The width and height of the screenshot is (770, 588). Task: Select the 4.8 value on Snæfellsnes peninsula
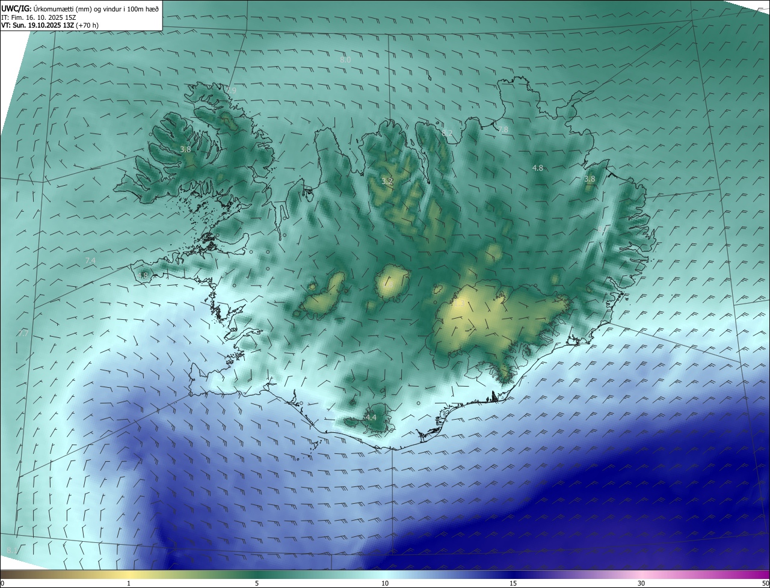coord(143,275)
